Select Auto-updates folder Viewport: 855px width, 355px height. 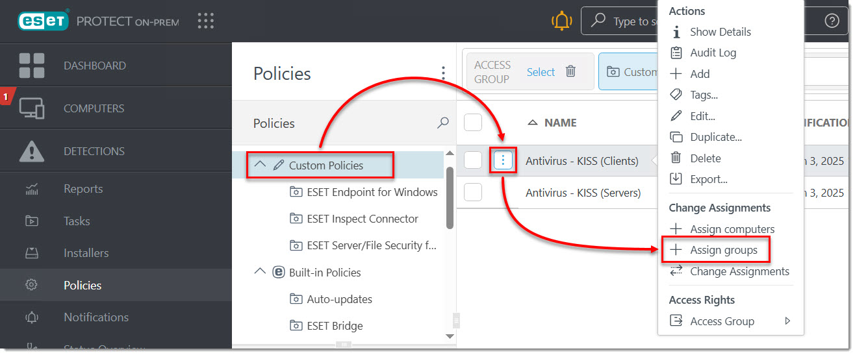click(339, 299)
